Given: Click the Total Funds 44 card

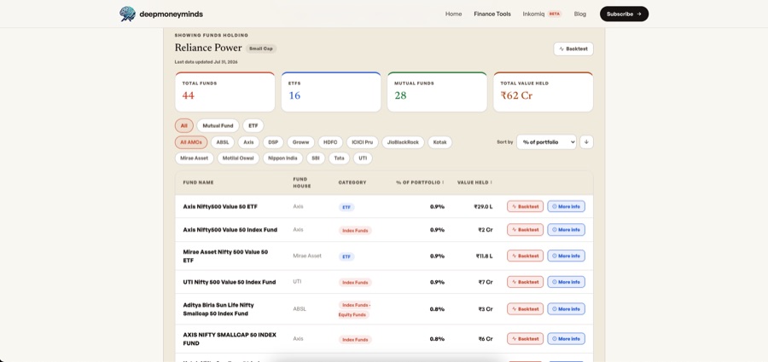Looking at the screenshot, I should click(224, 92).
